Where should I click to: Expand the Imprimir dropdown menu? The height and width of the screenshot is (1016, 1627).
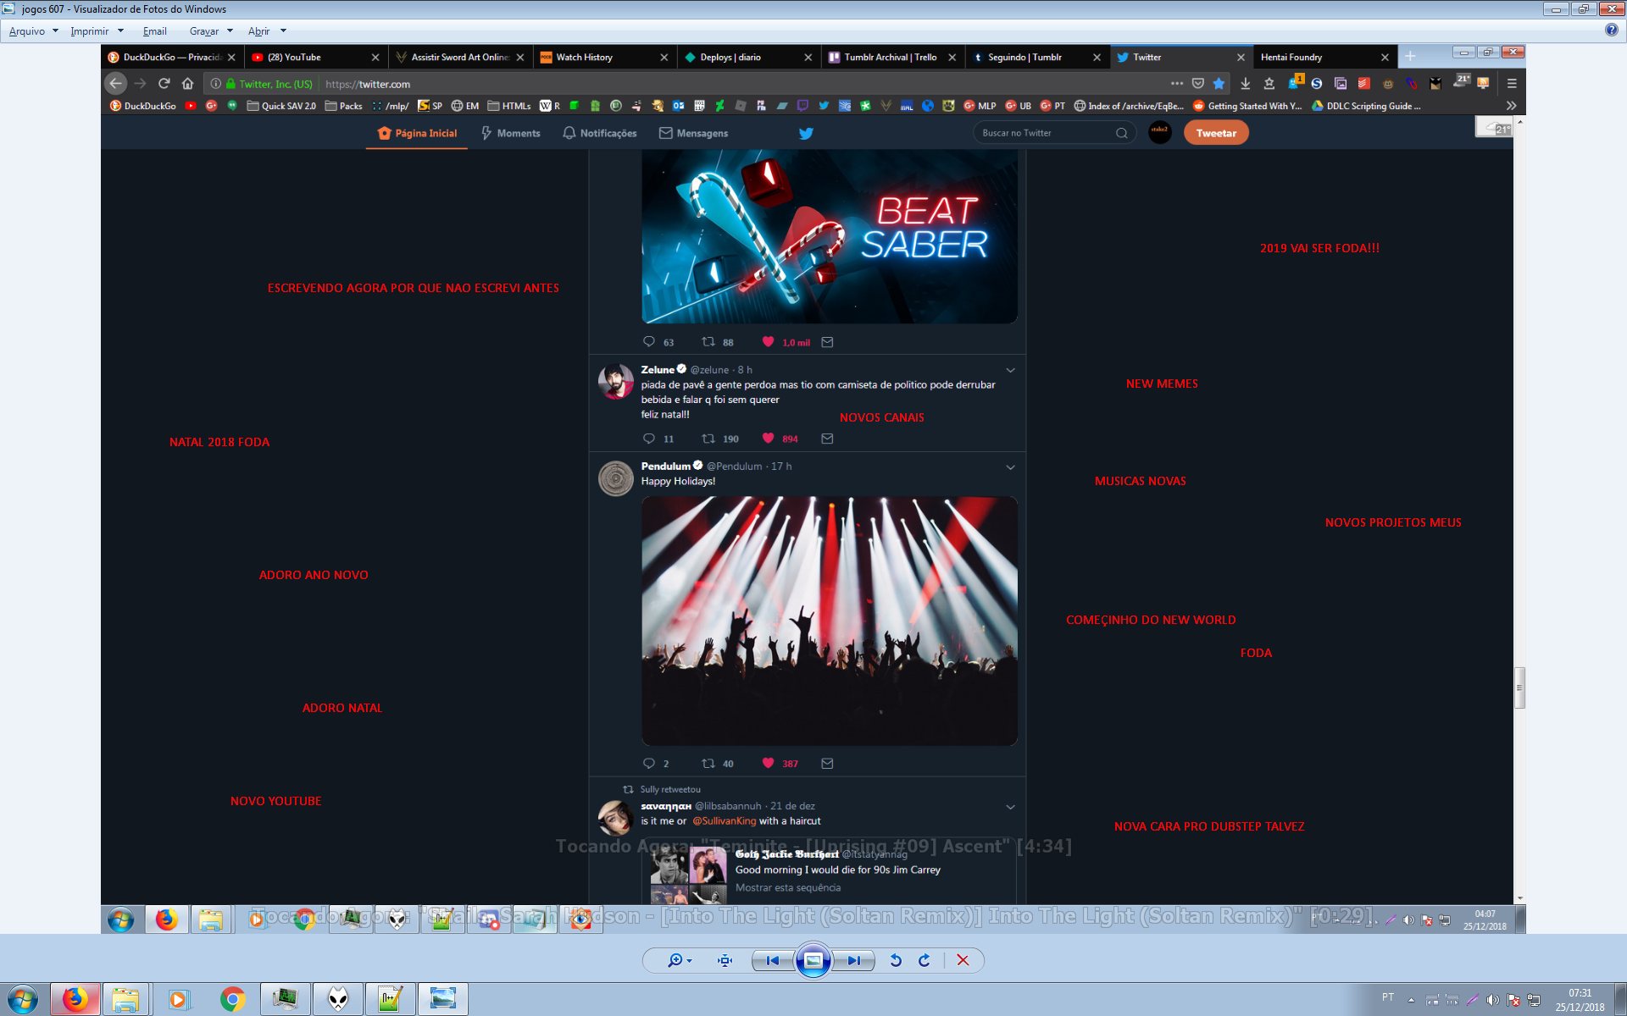click(97, 31)
